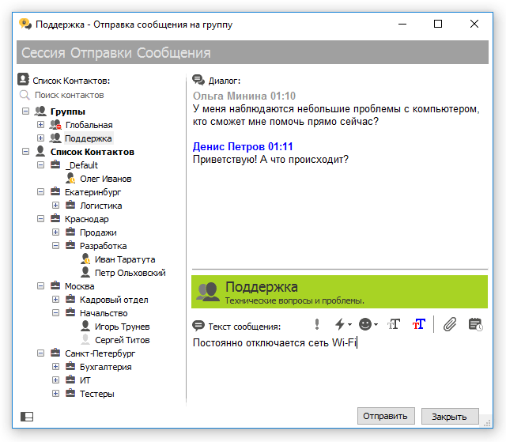Click the scheduled message calendar icon
Screen dimensions: 506x442
(x=476, y=324)
